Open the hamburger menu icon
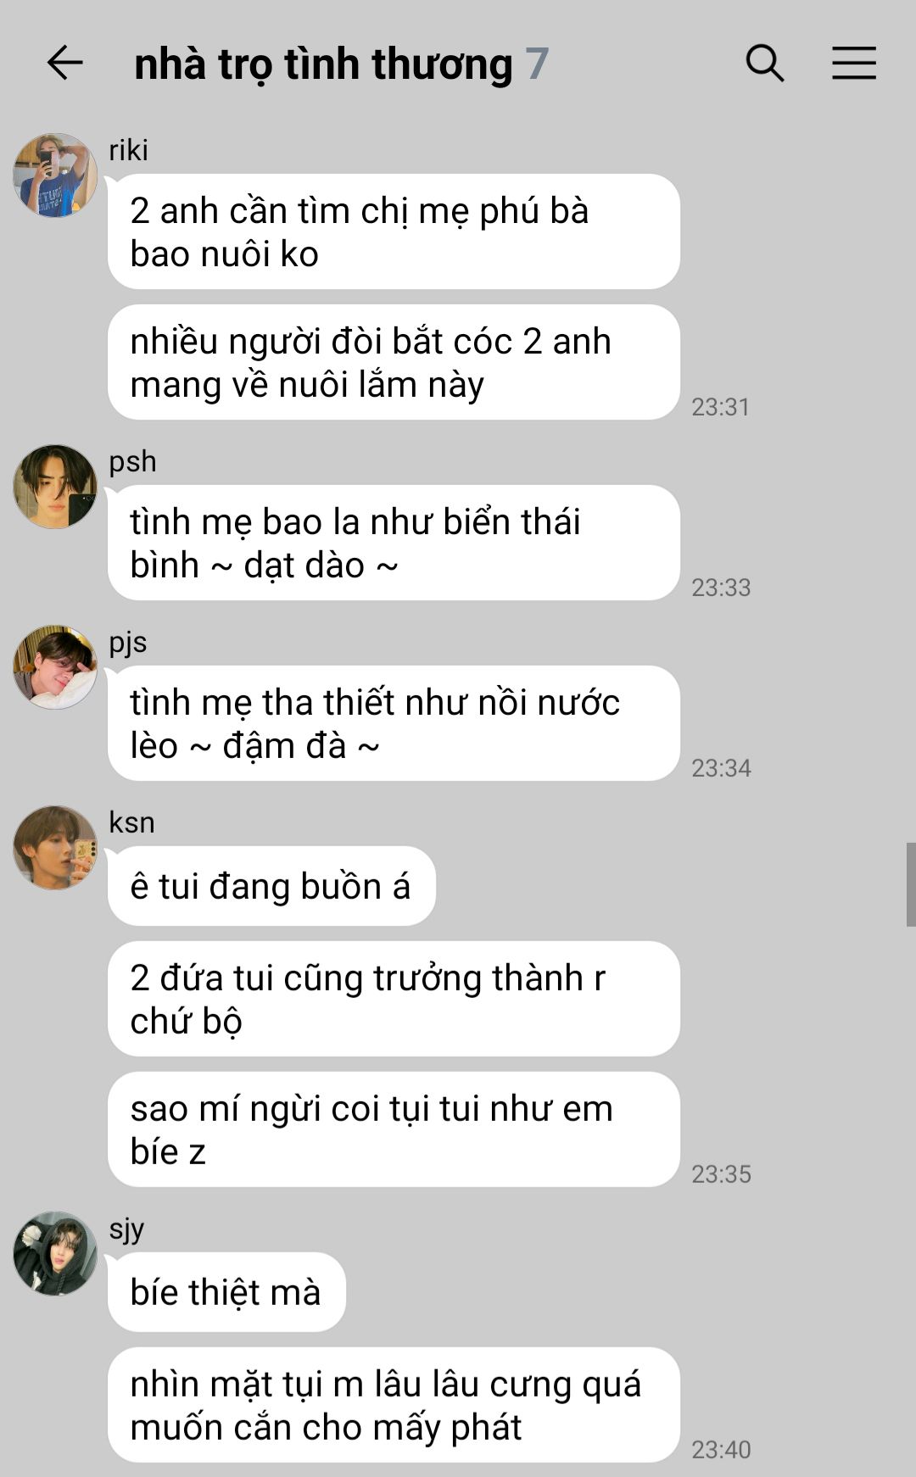 (x=853, y=64)
